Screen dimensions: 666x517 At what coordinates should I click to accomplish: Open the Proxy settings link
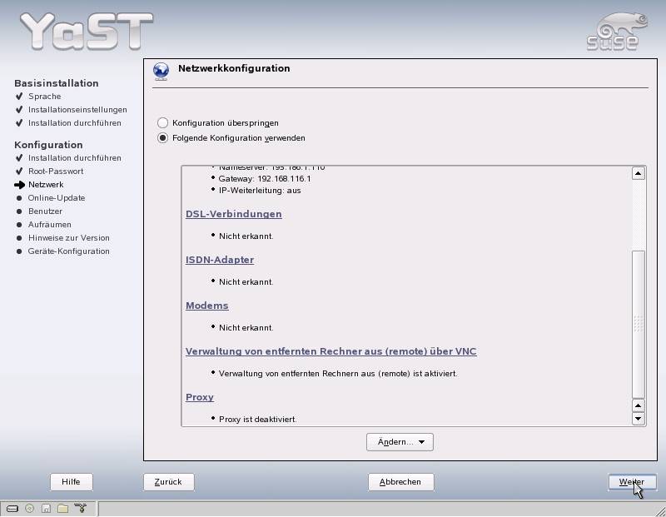coord(200,397)
